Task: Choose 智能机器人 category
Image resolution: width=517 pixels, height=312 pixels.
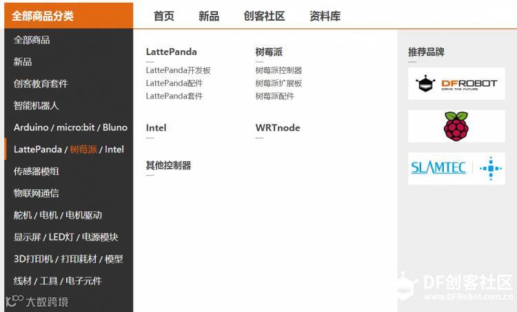Action: (x=36, y=105)
